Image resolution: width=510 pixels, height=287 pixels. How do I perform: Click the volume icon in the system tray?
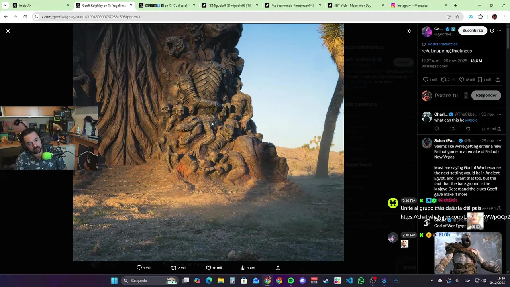click(x=484, y=281)
